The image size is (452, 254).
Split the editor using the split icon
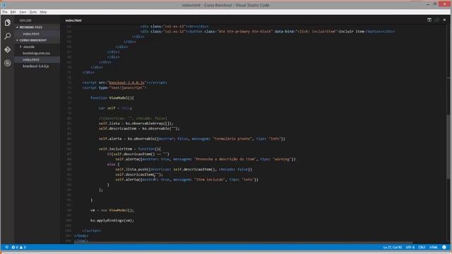click(429, 20)
